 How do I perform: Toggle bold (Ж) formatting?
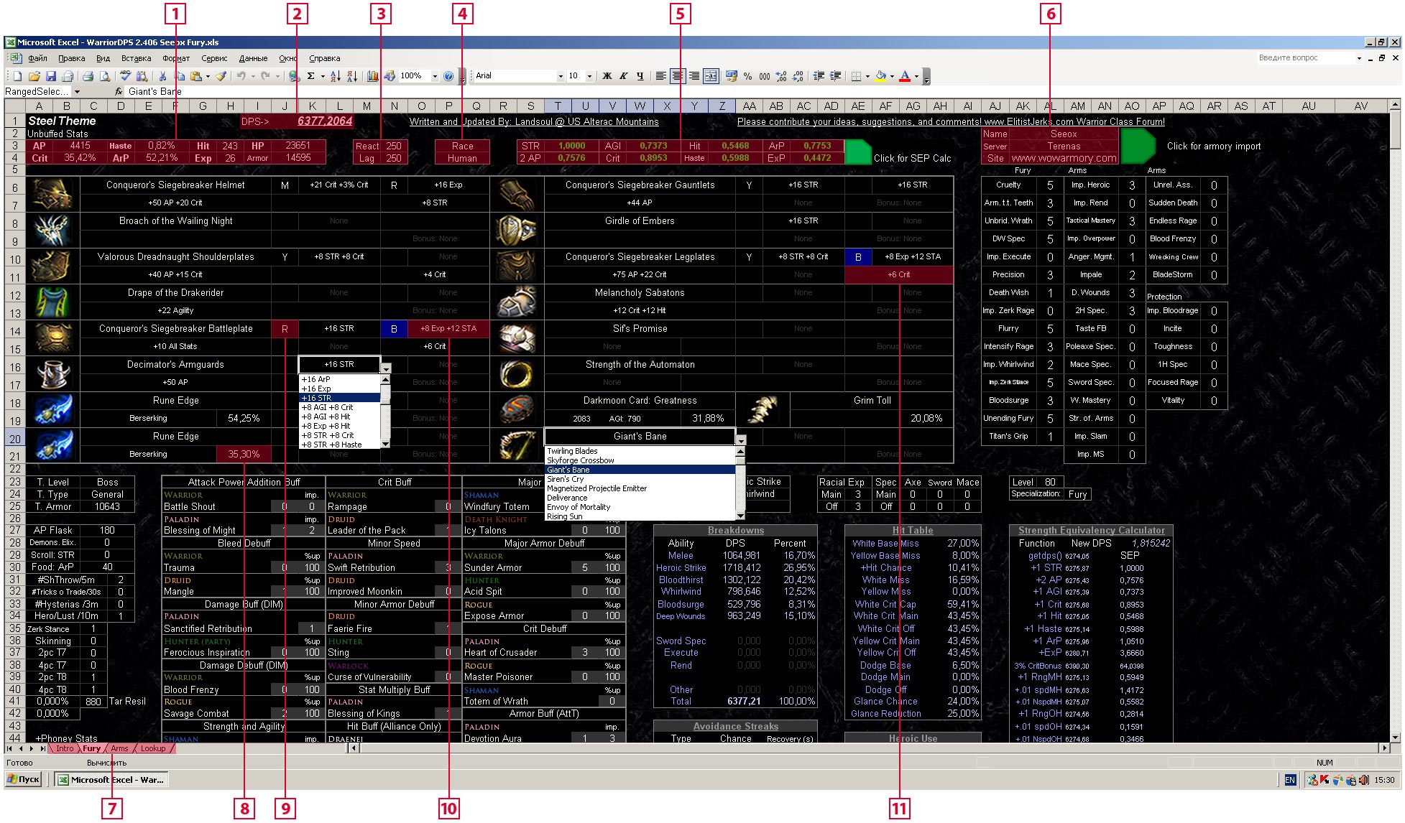click(607, 76)
